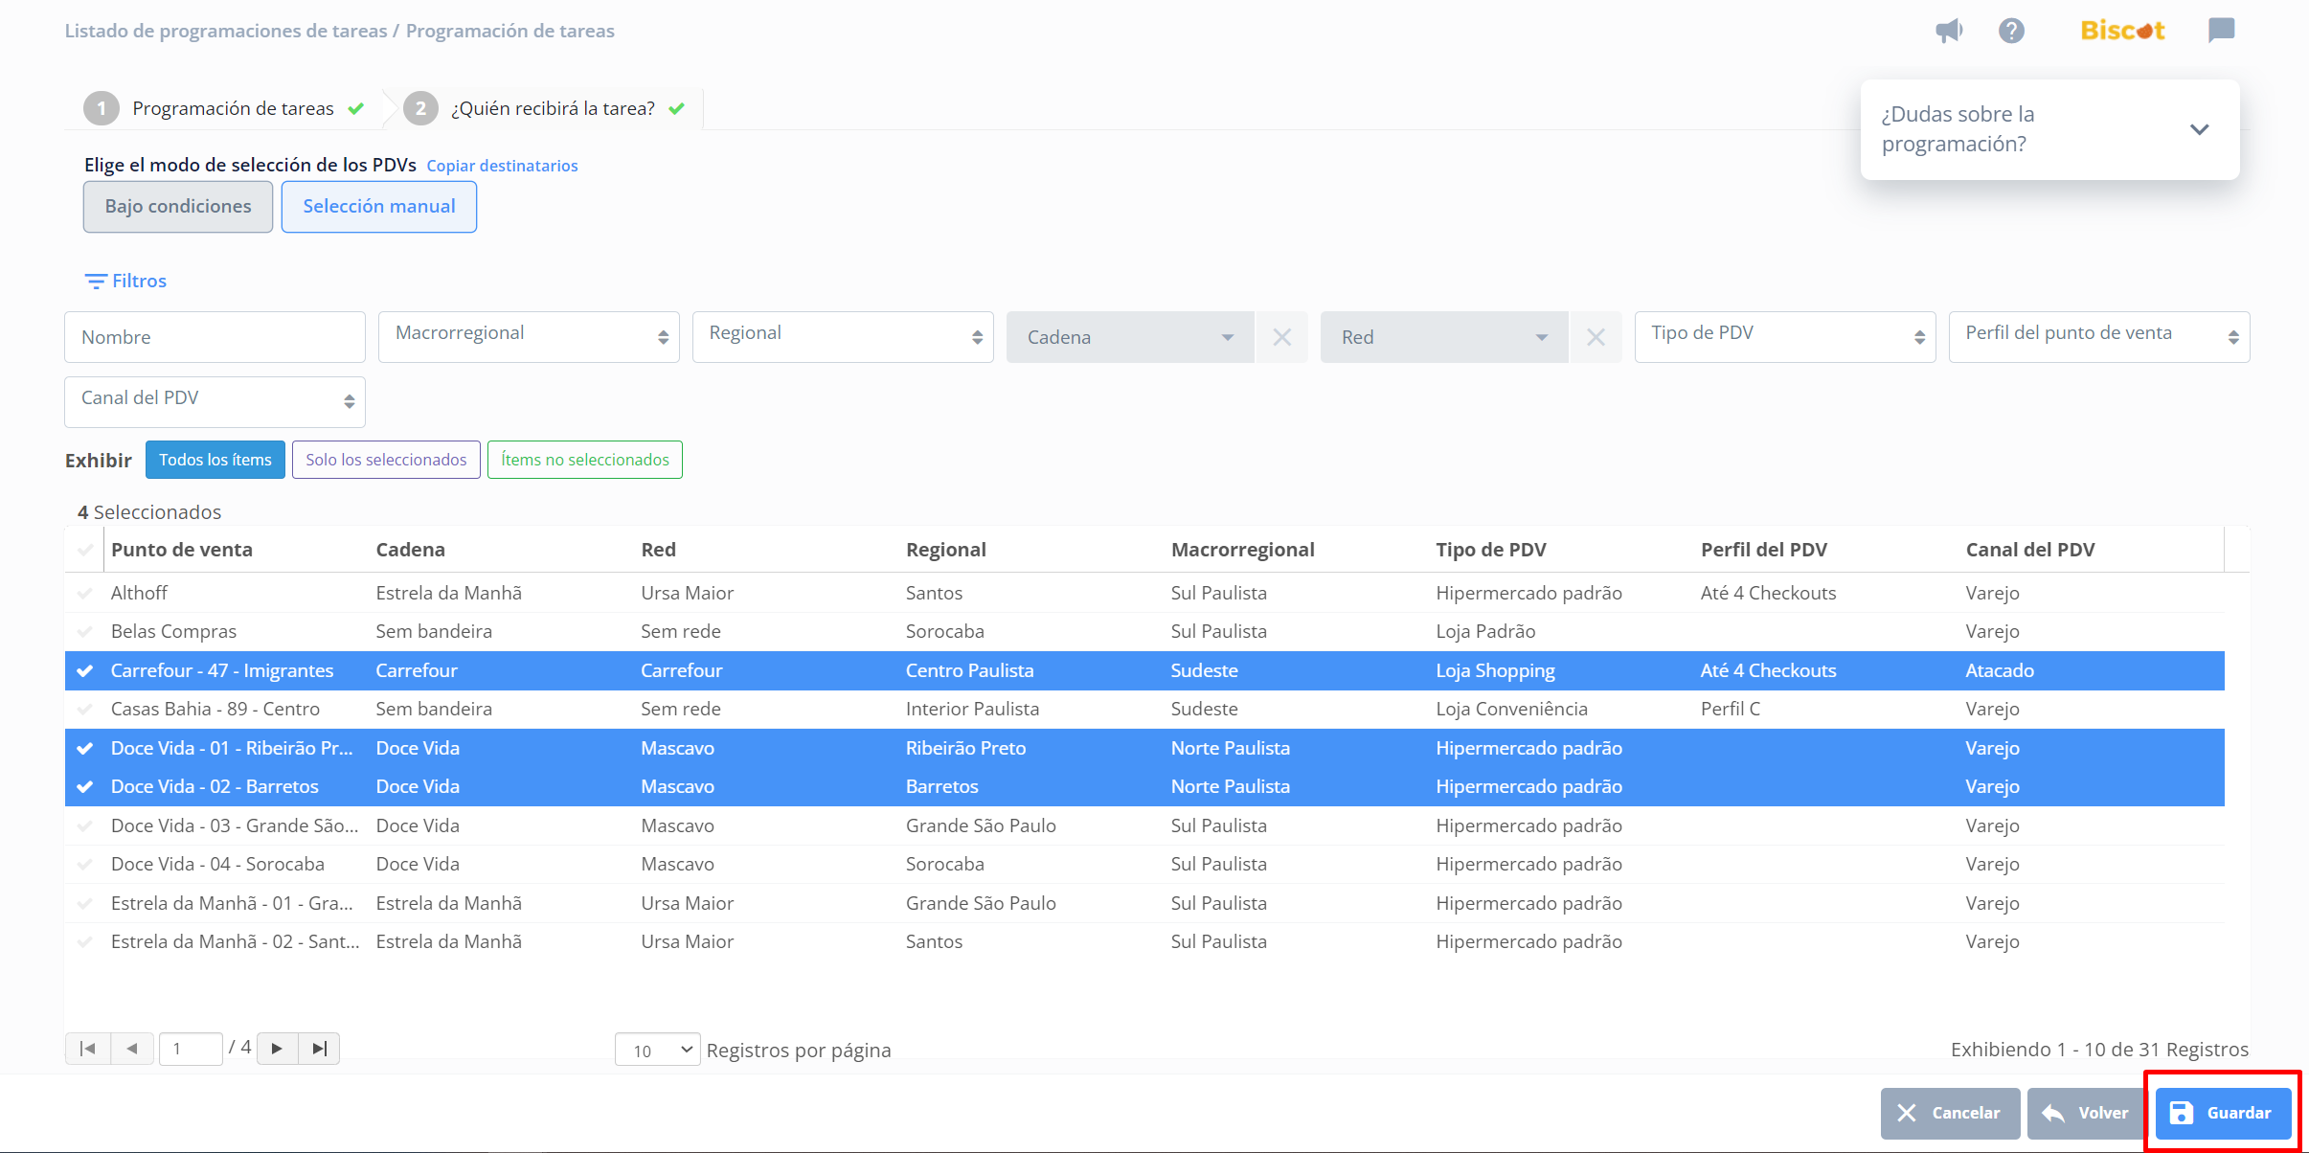Open the help question mark icon
Image resolution: width=2309 pixels, height=1153 pixels.
tap(2011, 31)
